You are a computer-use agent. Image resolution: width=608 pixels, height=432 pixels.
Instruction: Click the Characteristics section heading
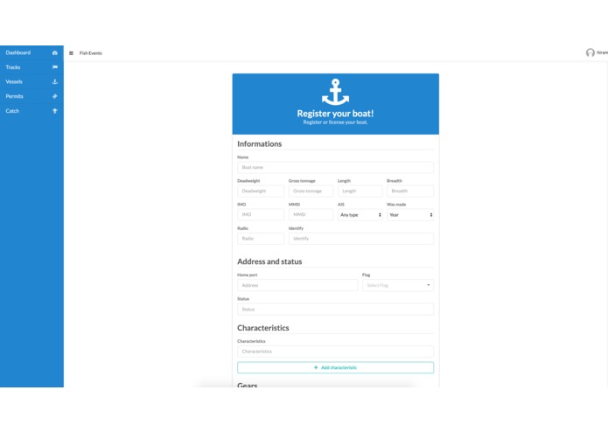pos(263,328)
